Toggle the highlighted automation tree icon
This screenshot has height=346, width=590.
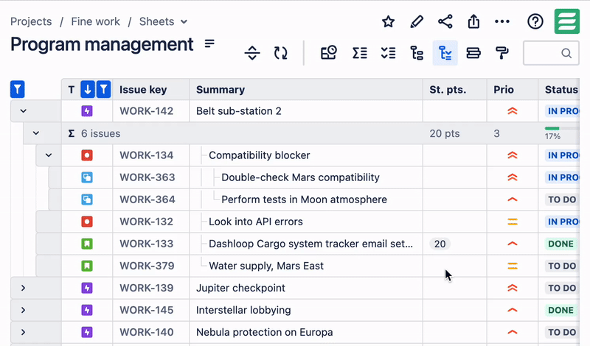click(x=445, y=53)
